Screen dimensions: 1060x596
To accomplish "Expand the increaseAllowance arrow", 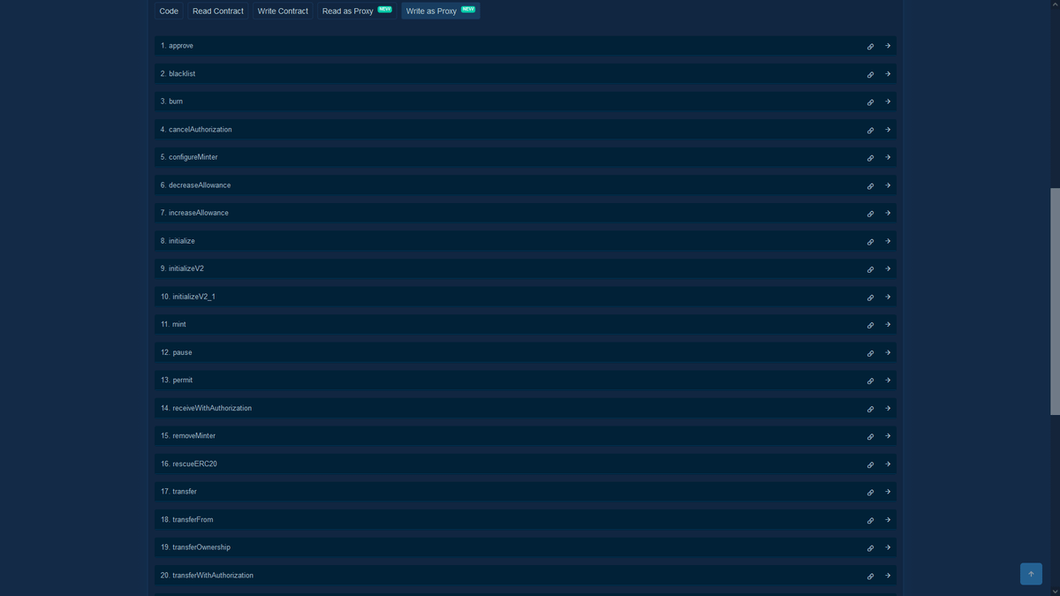I will [x=888, y=214].
